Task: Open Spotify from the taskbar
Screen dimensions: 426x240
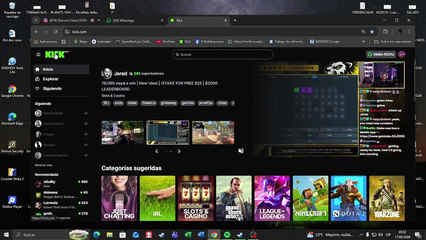Action: pos(227,235)
